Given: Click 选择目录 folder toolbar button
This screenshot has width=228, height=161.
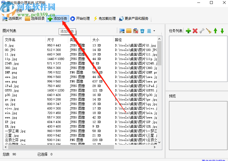Looking at the screenshot, I should point(35,19).
